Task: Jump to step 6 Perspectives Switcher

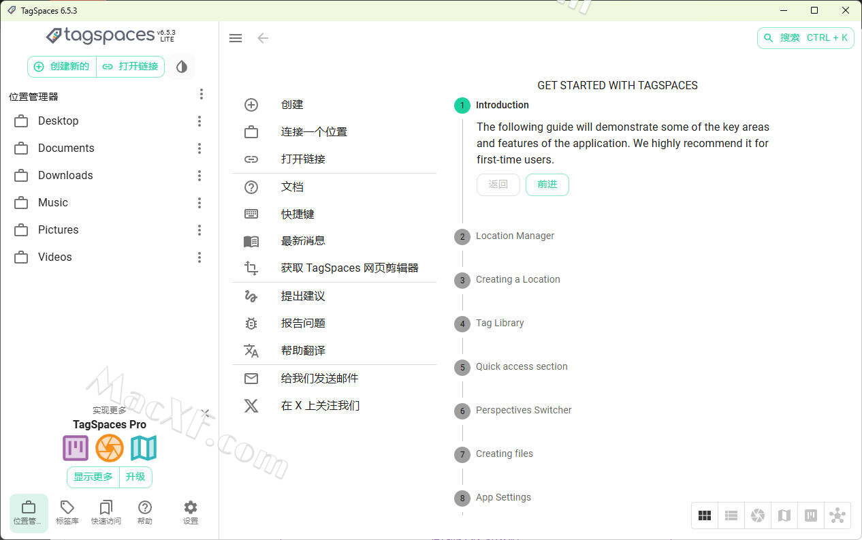Action: (x=513, y=411)
